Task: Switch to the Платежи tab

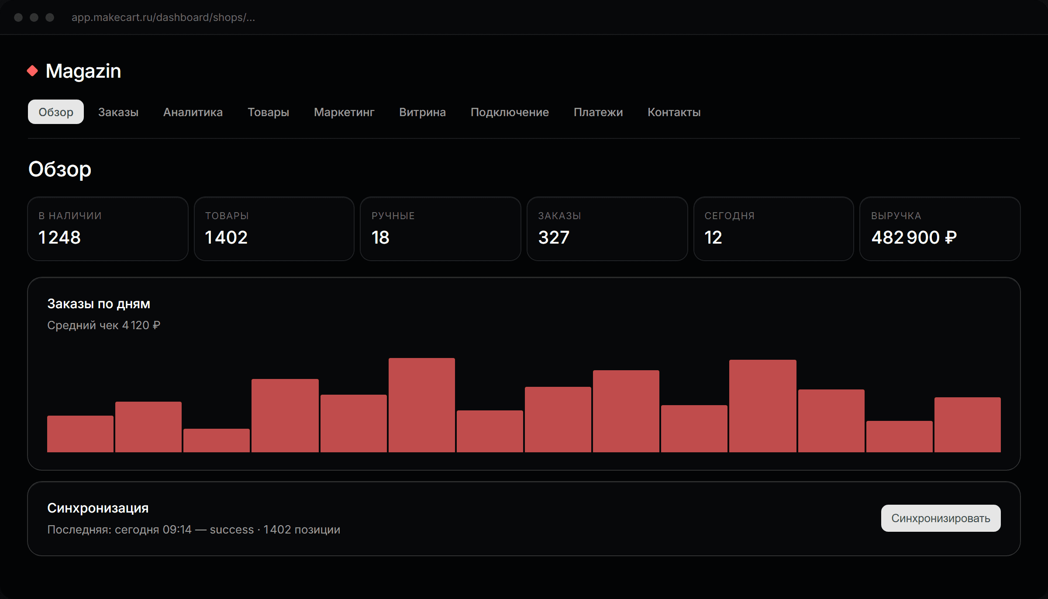Action: tap(598, 112)
